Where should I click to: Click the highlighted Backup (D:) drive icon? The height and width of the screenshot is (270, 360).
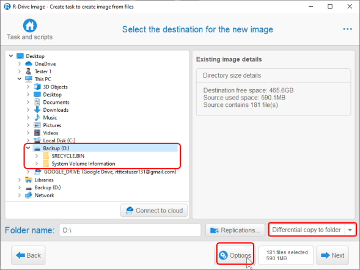[x=37, y=148]
